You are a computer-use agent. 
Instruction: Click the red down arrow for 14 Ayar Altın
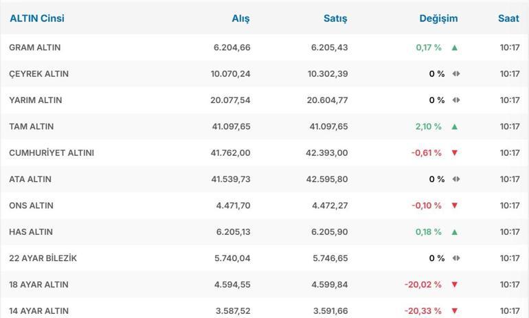(455, 311)
